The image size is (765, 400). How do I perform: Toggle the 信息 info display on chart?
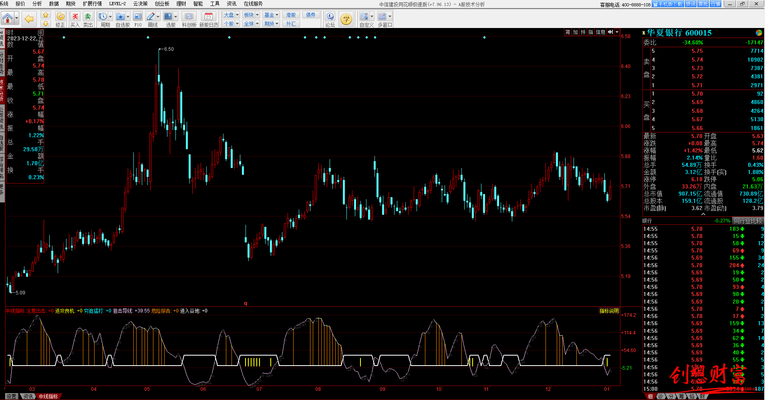(601, 32)
